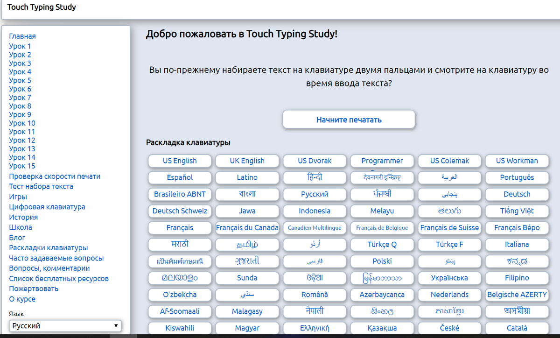Select Melayu layout
This screenshot has height=338, width=560.
tap(382, 211)
